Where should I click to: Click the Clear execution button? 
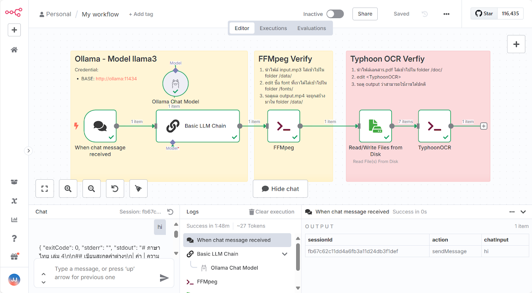(271, 212)
